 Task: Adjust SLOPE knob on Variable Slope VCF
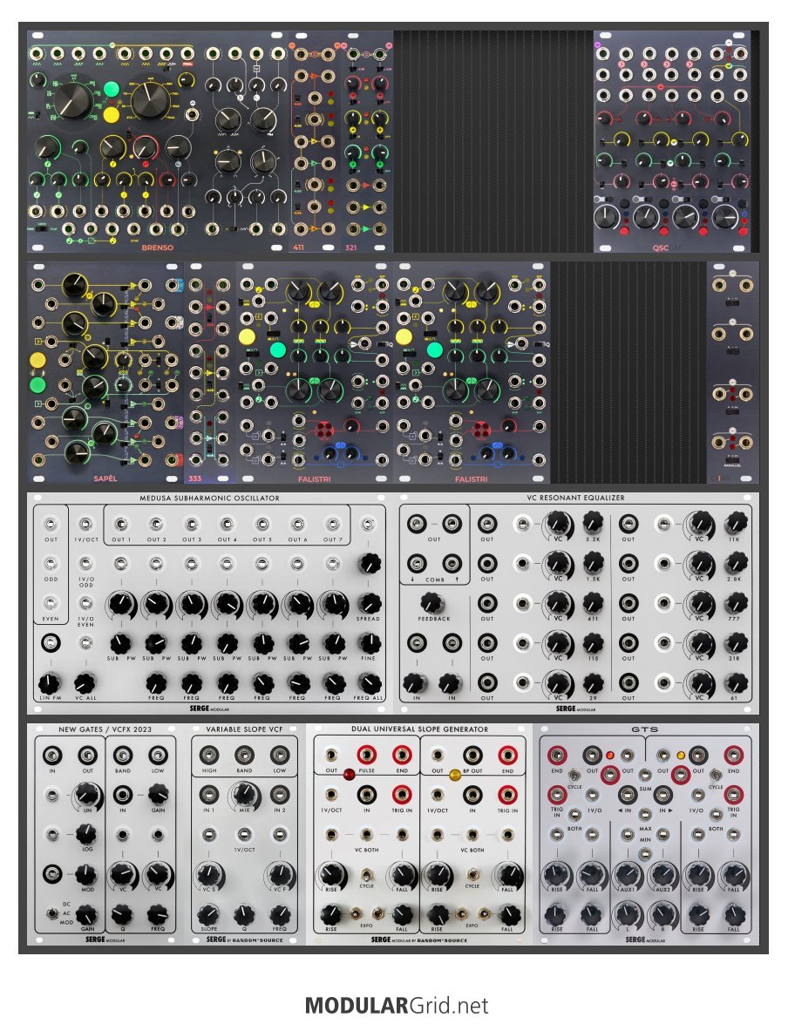pyautogui.click(x=209, y=914)
